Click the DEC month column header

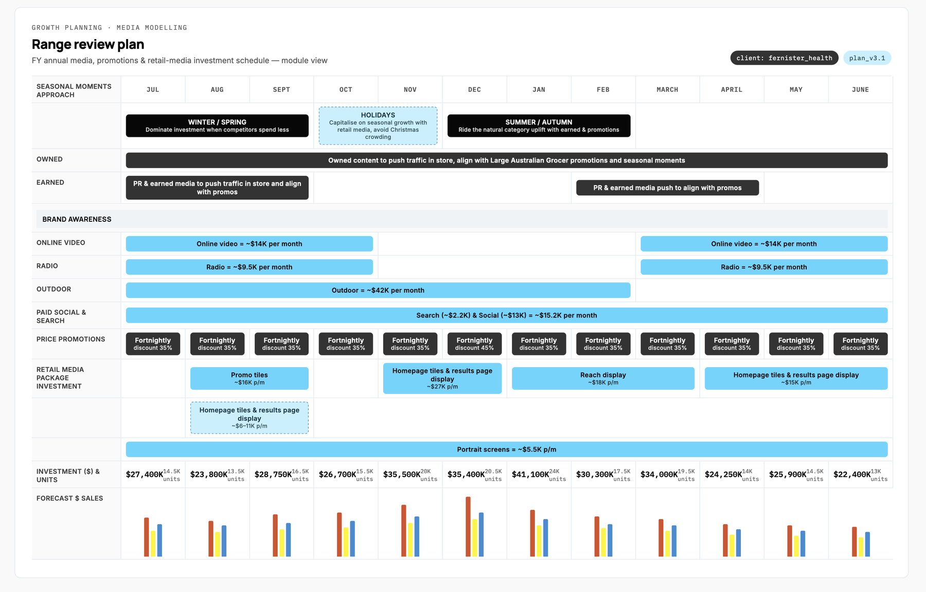[474, 89]
